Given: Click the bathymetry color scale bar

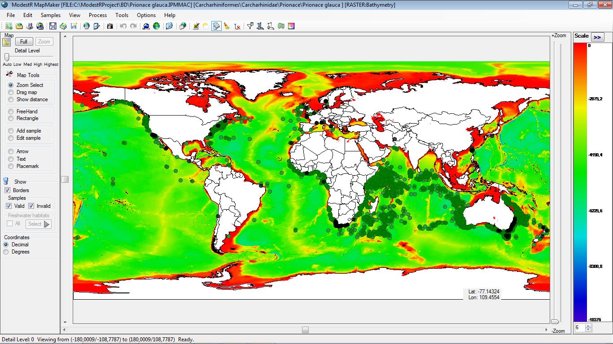Looking at the screenshot, I should tap(580, 183).
